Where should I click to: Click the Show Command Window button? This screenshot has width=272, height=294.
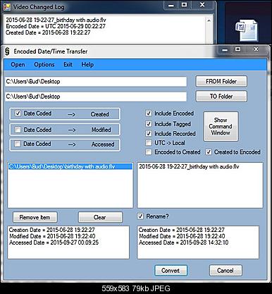click(221, 126)
